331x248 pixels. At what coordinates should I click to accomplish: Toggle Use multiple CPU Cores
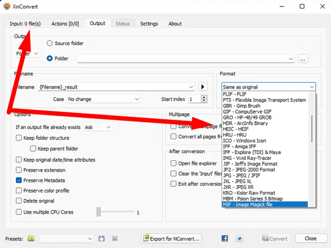click(19, 212)
